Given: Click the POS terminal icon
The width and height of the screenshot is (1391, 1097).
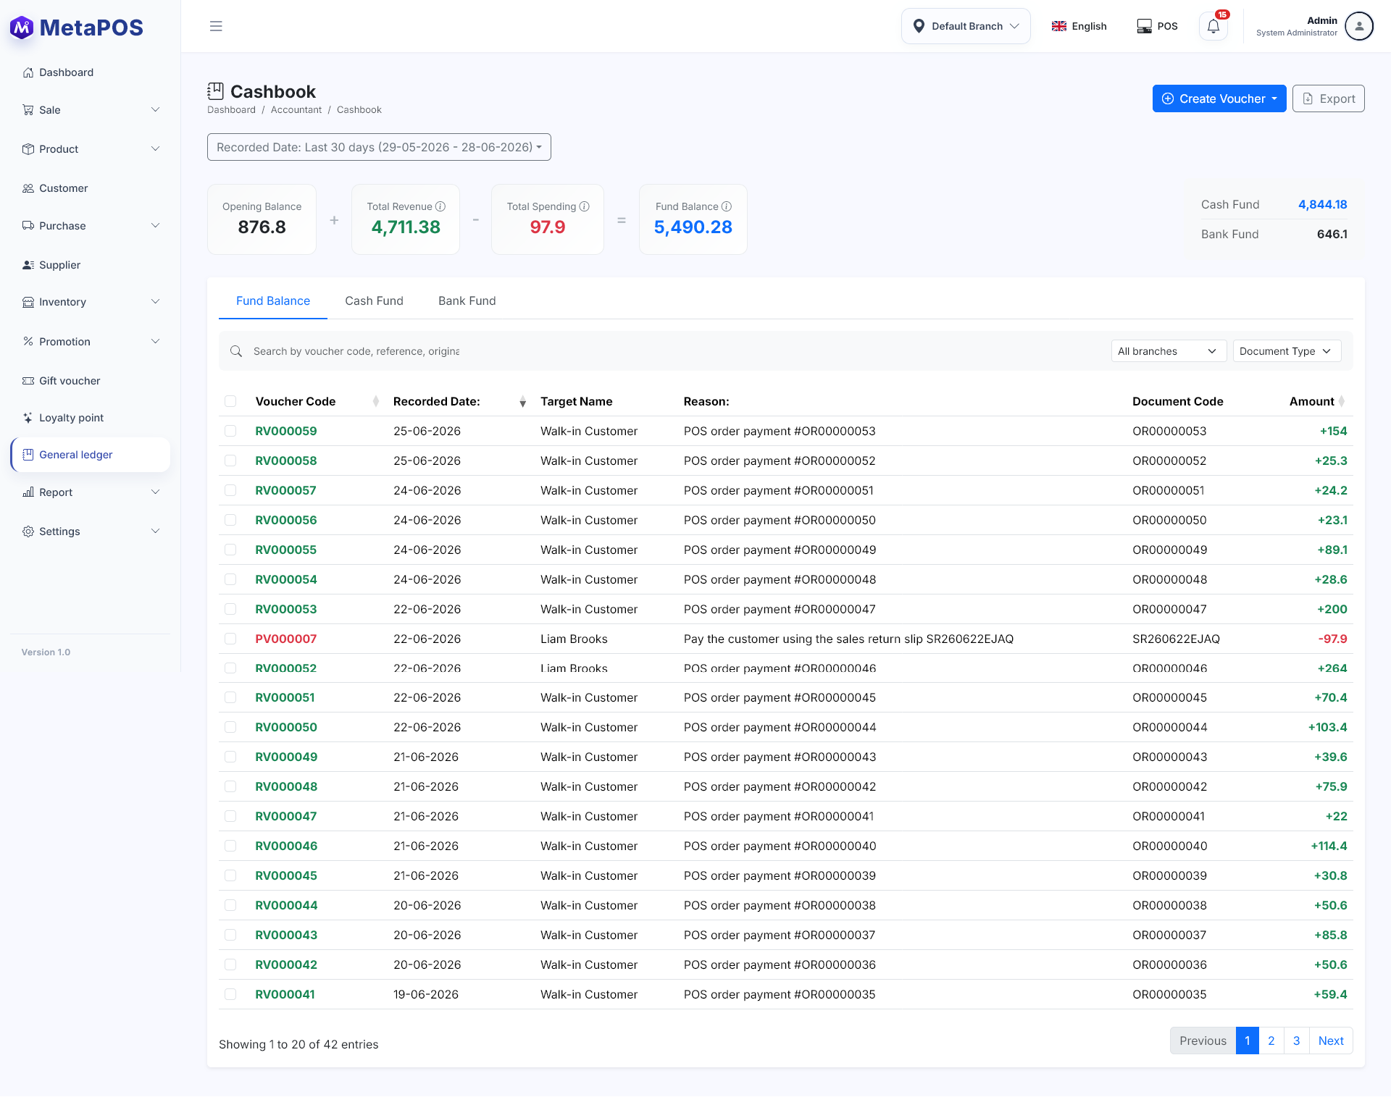Looking at the screenshot, I should tap(1144, 26).
